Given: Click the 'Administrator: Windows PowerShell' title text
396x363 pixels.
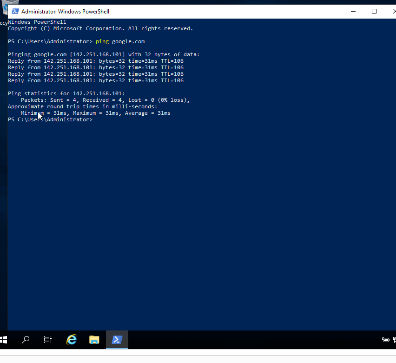Looking at the screenshot, I should 65,12.
